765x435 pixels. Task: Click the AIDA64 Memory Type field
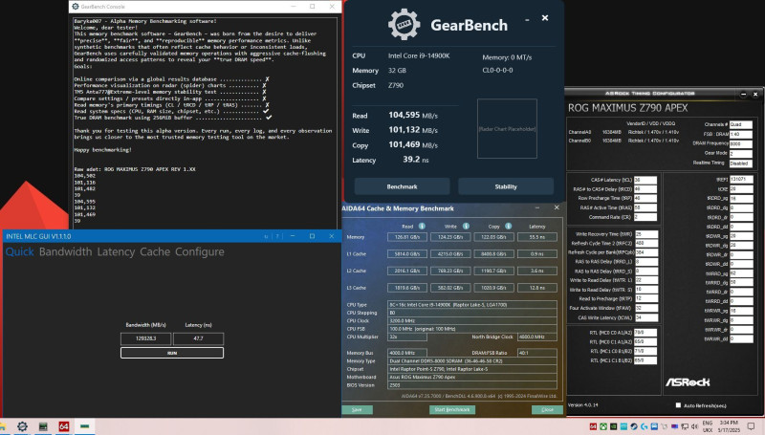(x=471, y=360)
